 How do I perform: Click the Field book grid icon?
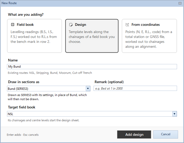13,25
